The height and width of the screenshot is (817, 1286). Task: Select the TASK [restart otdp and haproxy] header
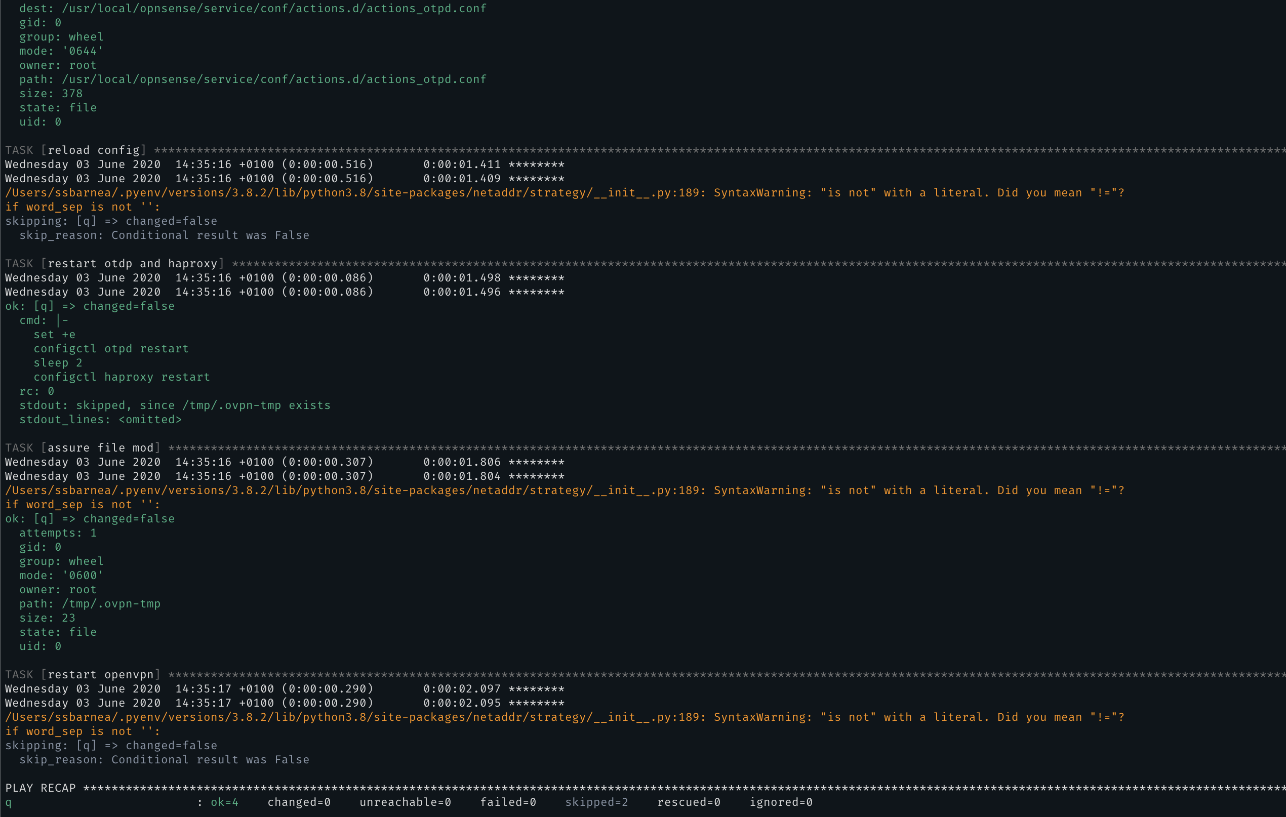115,263
